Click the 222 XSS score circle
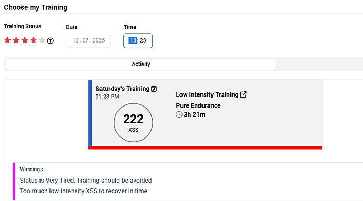Image resolution: width=363 pixels, height=201 pixels. [x=133, y=123]
